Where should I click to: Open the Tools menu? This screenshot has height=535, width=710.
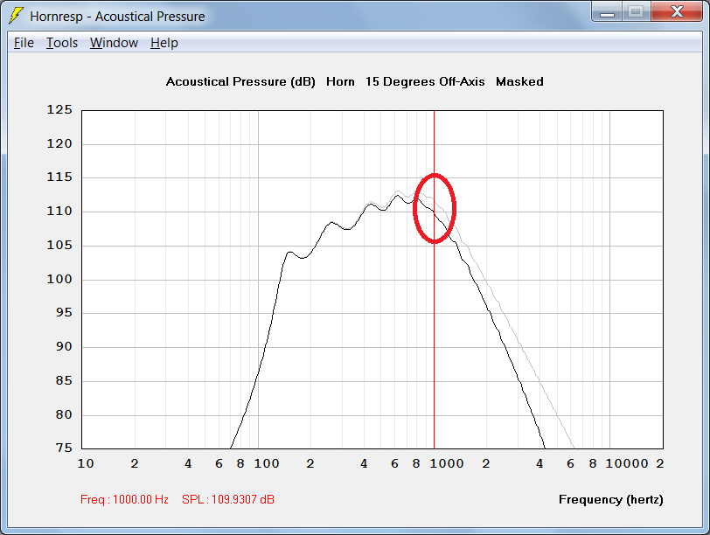(x=62, y=43)
